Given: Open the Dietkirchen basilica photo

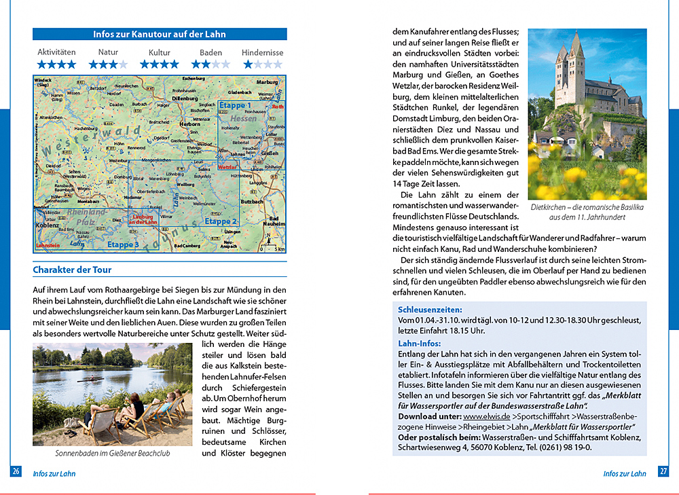Looking at the screenshot, I should pyautogui.click(x=587, y=114).
